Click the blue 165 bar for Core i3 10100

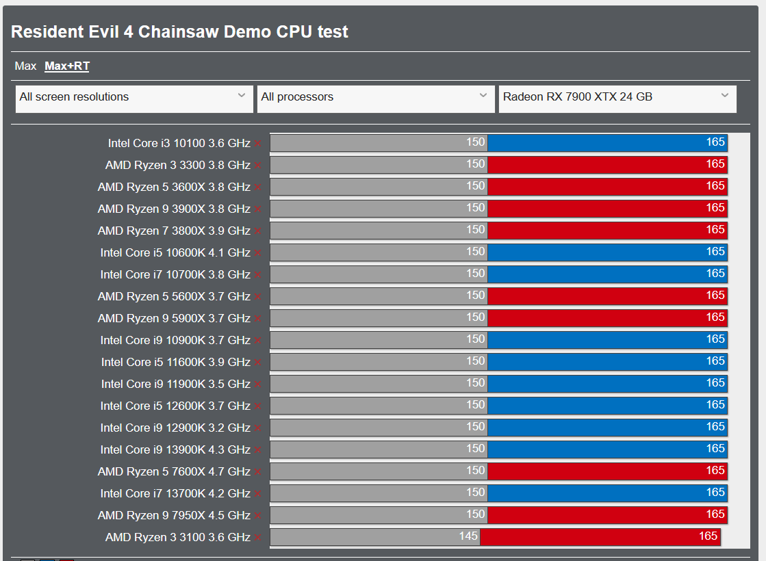pos(608,142)
